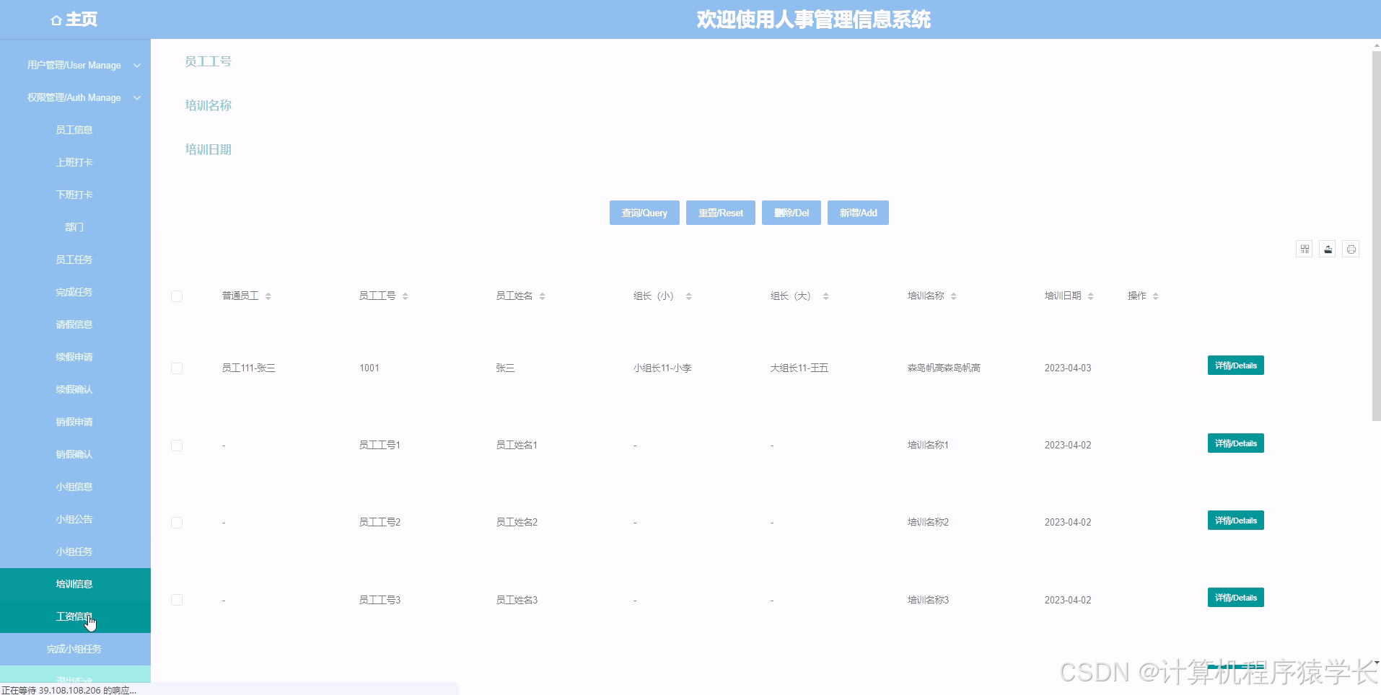The height and width of the screenshot is (695, 1381).
Task: Check the checkbox for 员工工号1 row
Action: (176, 445)
